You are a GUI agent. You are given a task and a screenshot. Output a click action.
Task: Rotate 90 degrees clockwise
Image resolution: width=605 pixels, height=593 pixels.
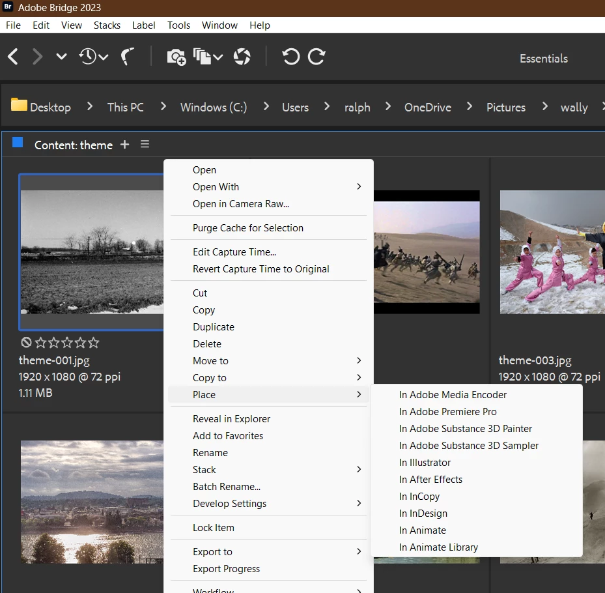coord(317,57)
